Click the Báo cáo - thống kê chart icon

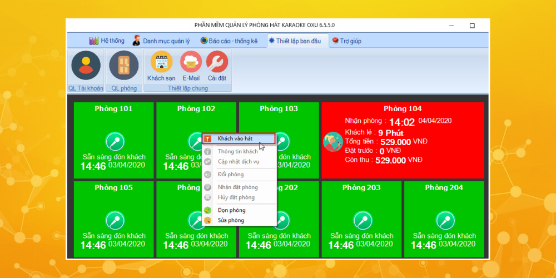[204, 41]
